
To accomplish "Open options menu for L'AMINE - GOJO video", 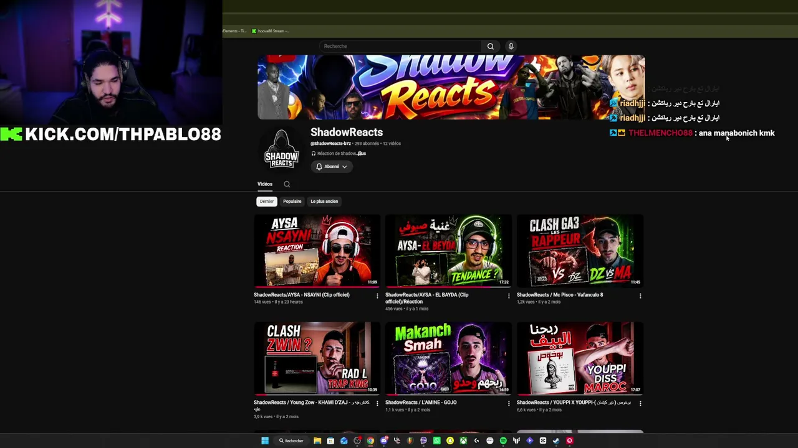I will tap(509, 404).
